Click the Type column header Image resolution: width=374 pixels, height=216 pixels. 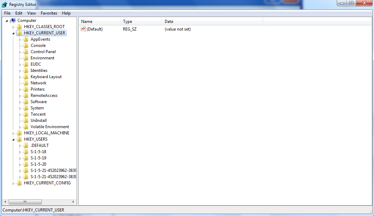tap(141, 22)
